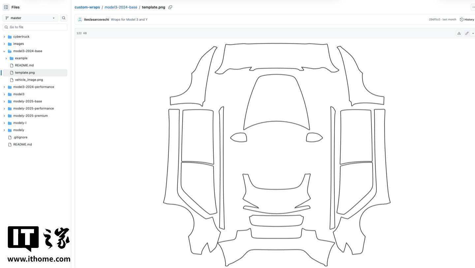This screenshot has width=475, height=268.
Task: Expand the cybertruck folder
Action: [x=4, y=37]
